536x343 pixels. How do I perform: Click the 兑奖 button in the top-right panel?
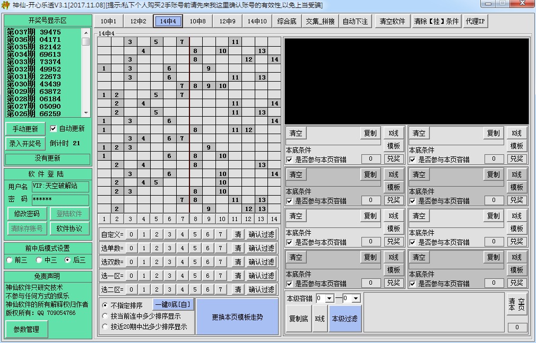[517, 159]
